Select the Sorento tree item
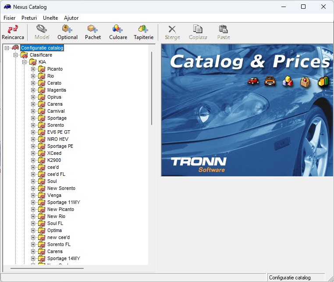 55,125
